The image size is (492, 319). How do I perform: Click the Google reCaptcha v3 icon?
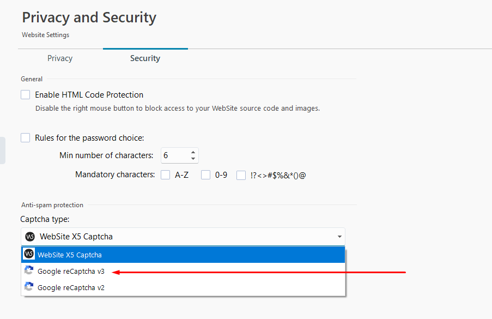[x=29, y=270]
